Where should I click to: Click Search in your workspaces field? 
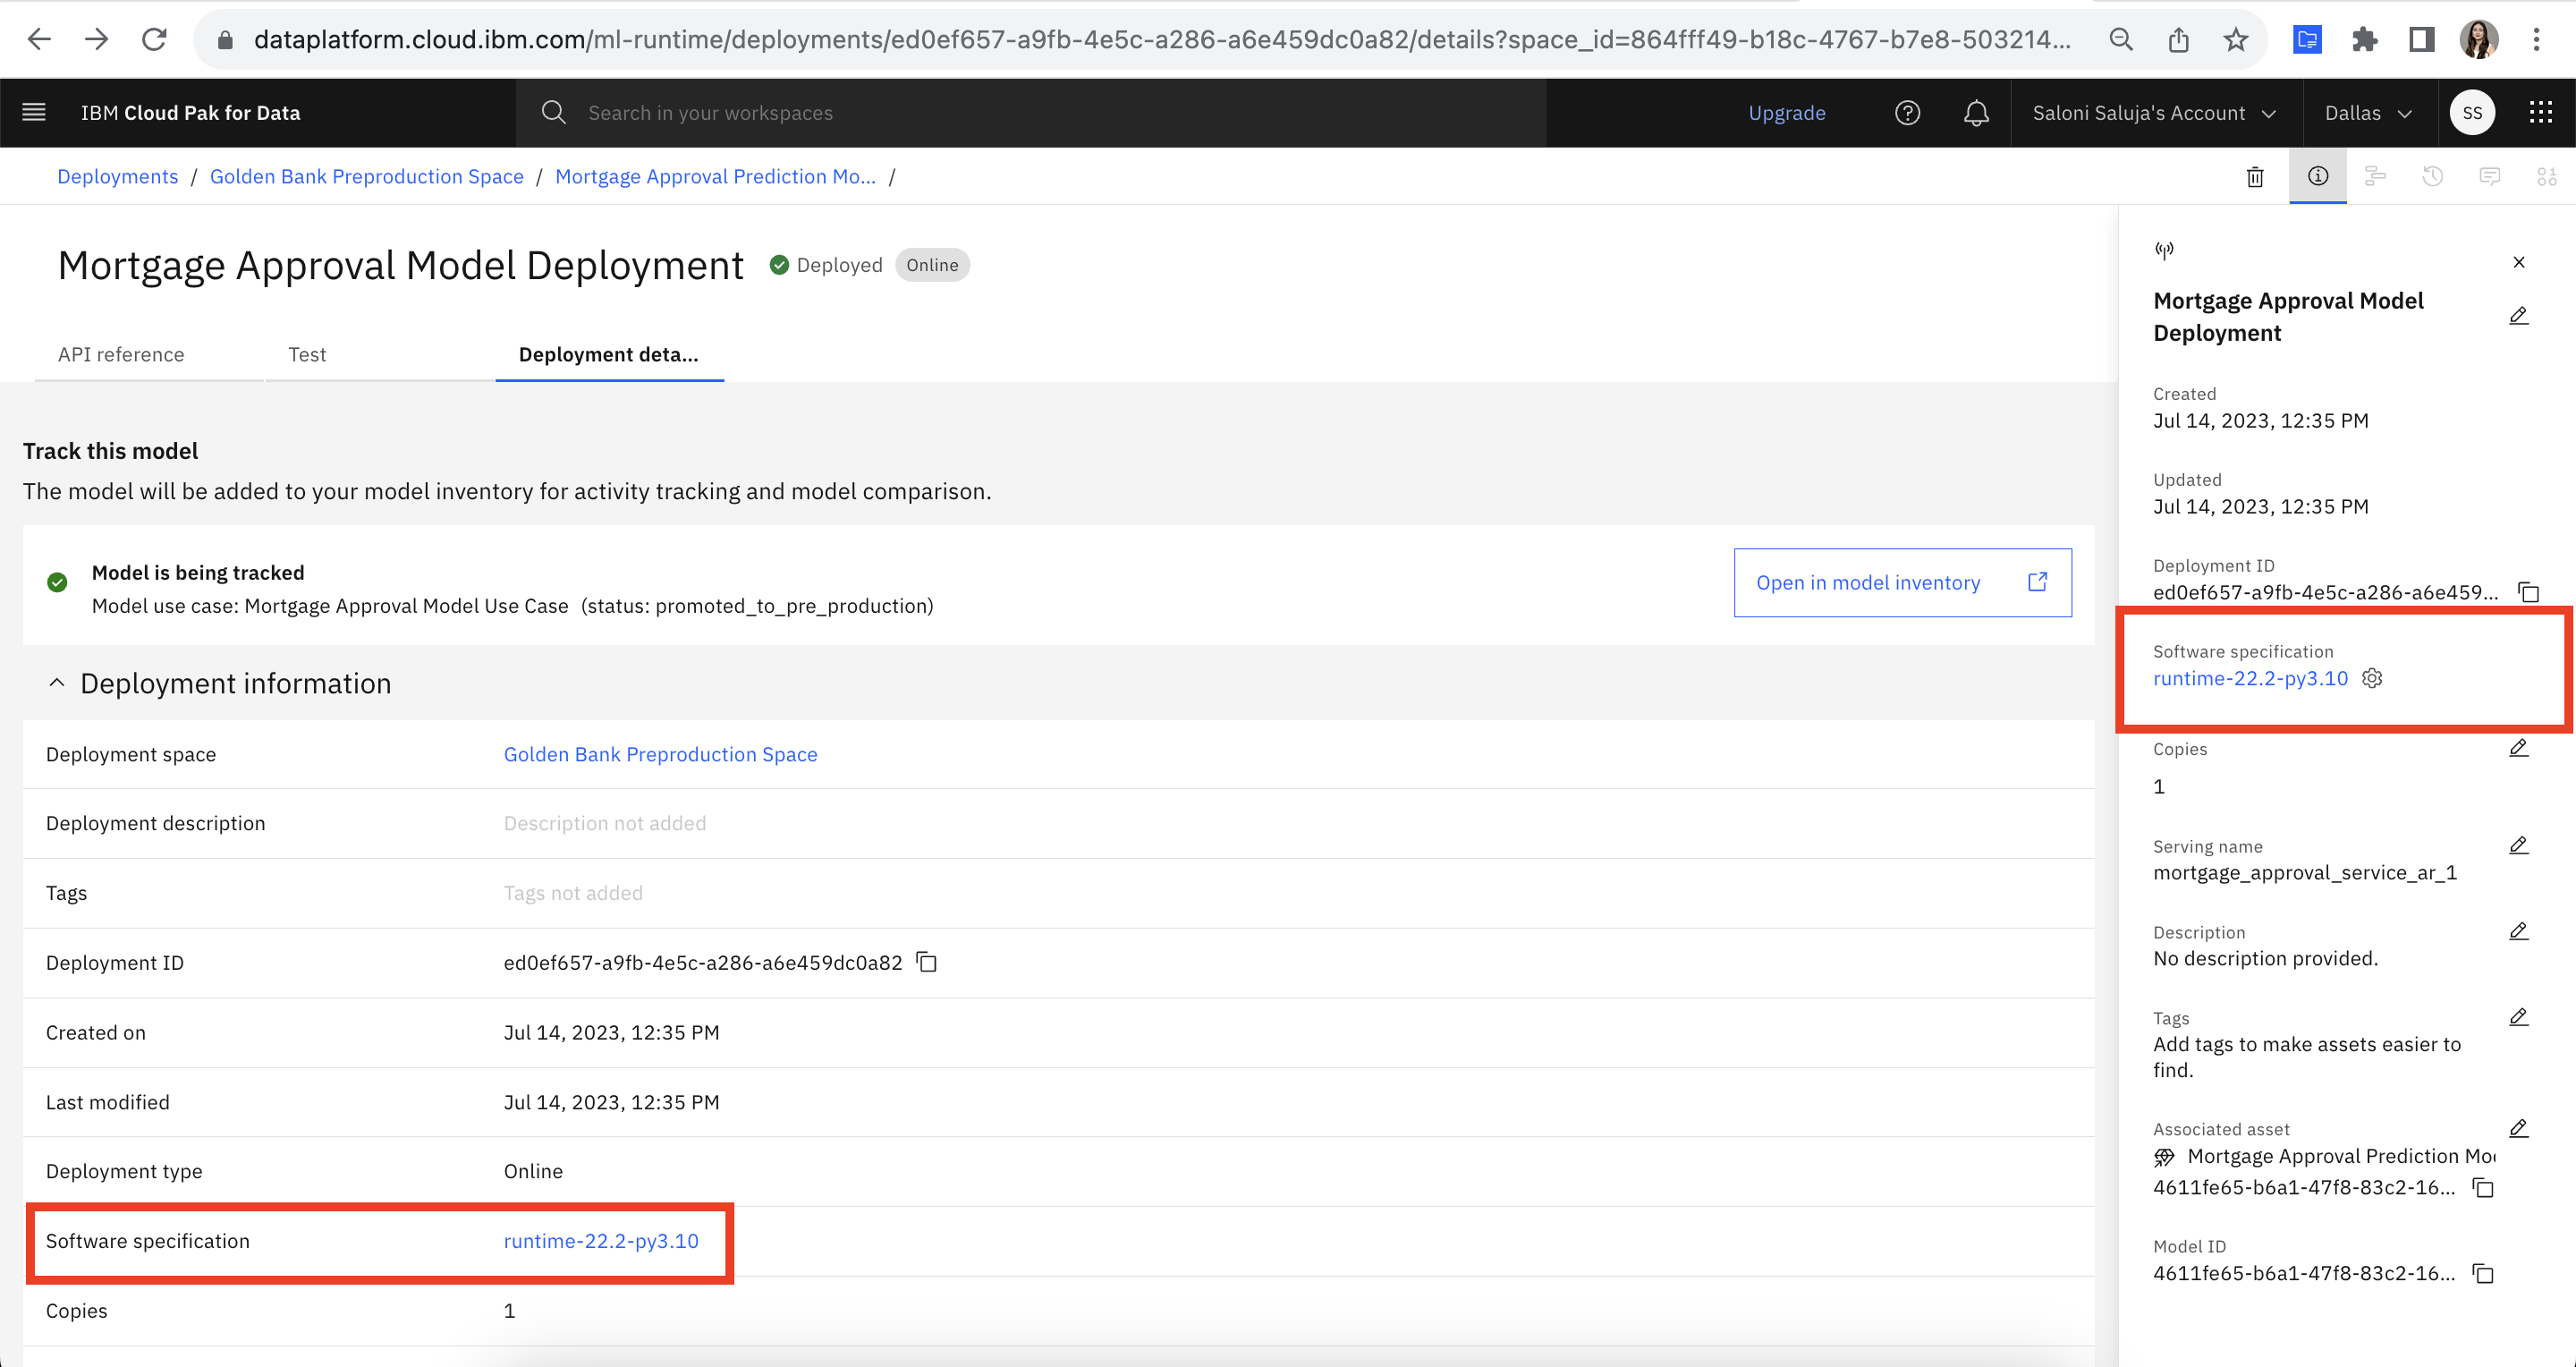tap(1030, 113)
